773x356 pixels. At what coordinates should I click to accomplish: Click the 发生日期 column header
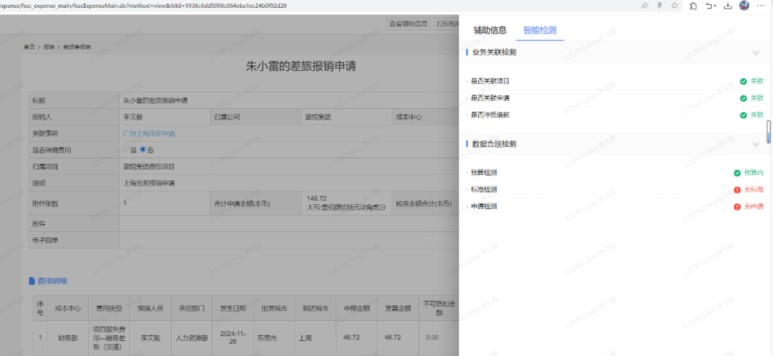tap(233, 309)
